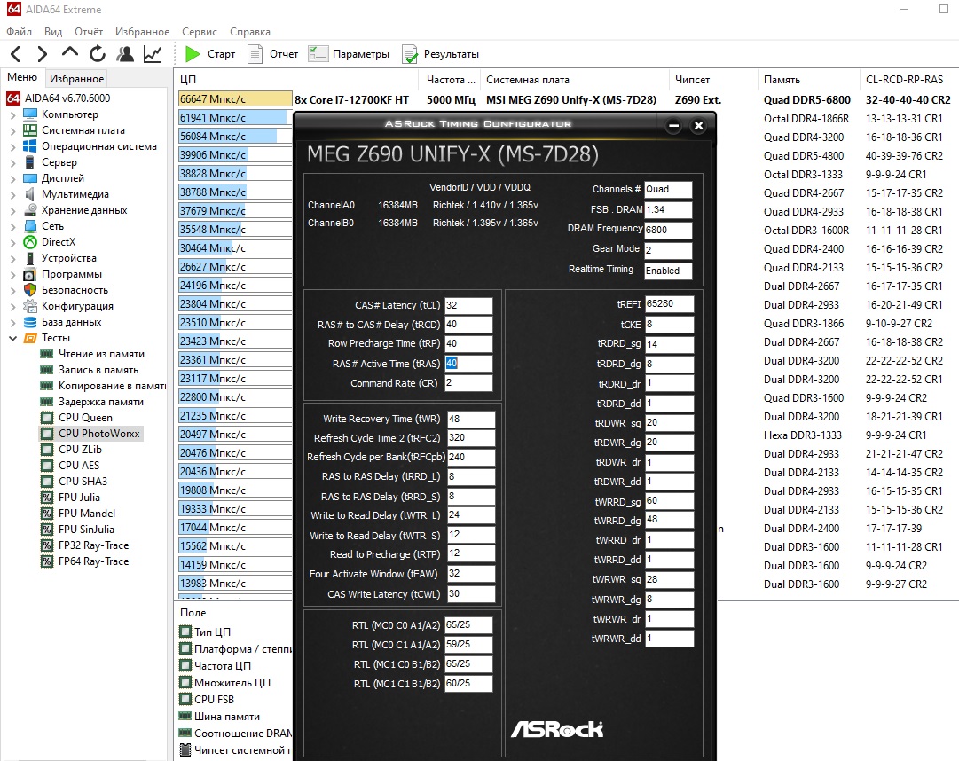
Task: Expand the Компьютер tree node
Action: 12,114
